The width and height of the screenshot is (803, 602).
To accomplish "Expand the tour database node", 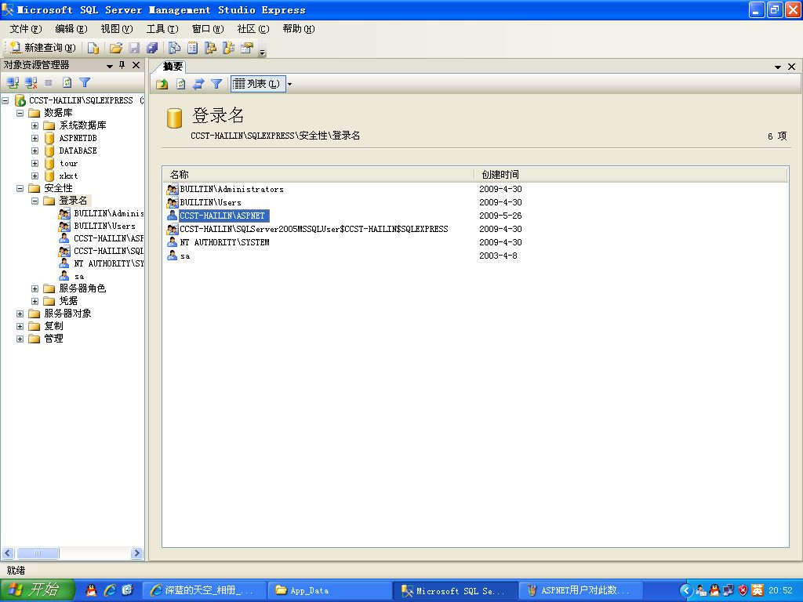I will pyautogui.click(x=35, y=163).
